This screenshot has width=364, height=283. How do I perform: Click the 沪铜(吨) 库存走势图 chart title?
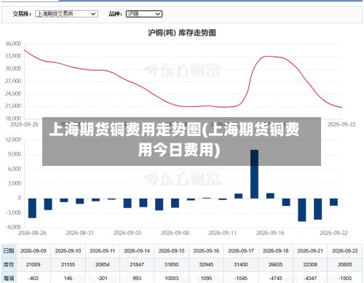pos(182,33)
